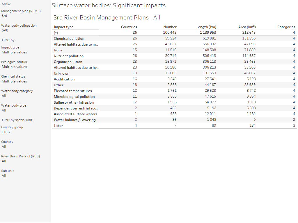Image resolution: width=298 pixels, height=223 pixels.
Task: Click the Impact type column header
Action: pyautogui.click(x=63, y=27)
